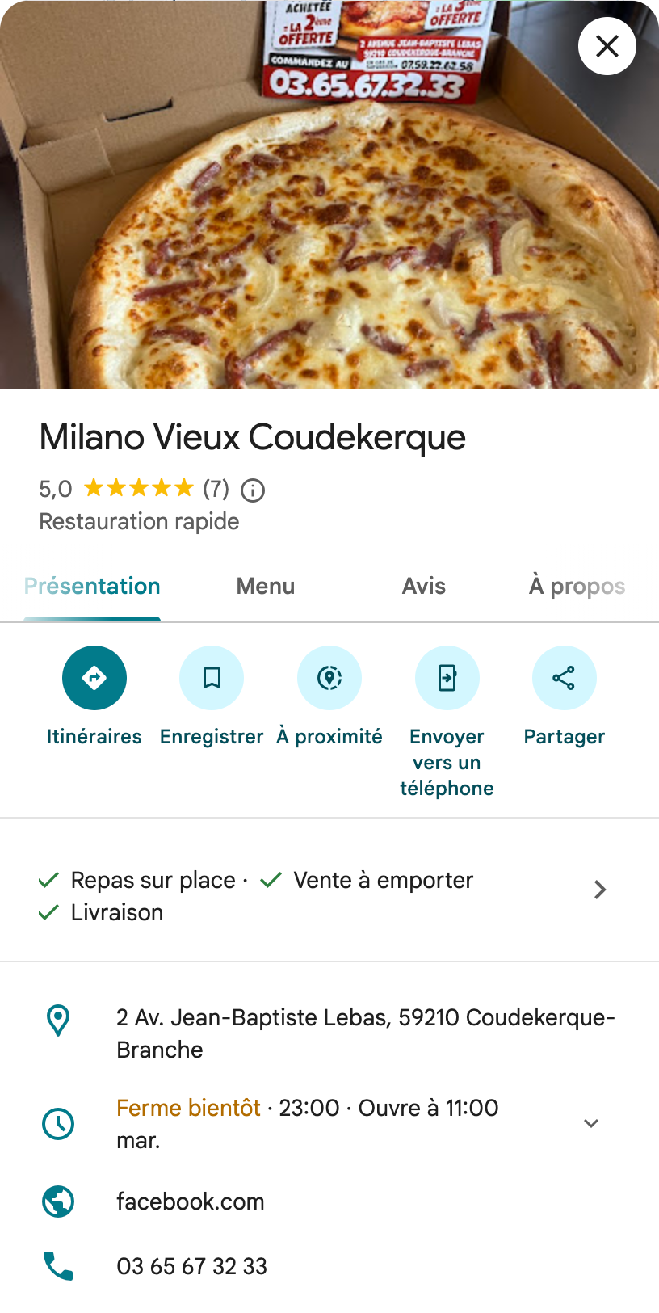Image resolution: width=659 pixels, height=1313 pixels.
Task: Open the facebook.com website link
Action: pos(191,1201)
